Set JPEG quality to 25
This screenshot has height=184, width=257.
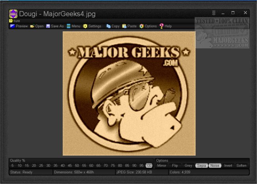tap(41, 165)
